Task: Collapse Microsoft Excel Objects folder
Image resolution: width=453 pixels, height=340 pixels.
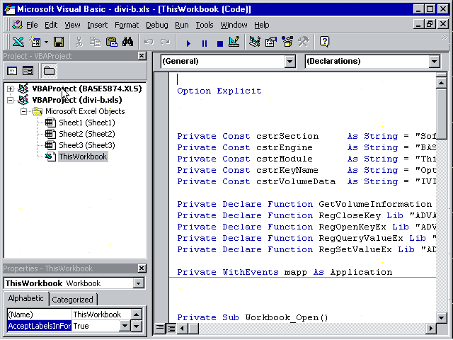Action: click(x=23, y=111)
